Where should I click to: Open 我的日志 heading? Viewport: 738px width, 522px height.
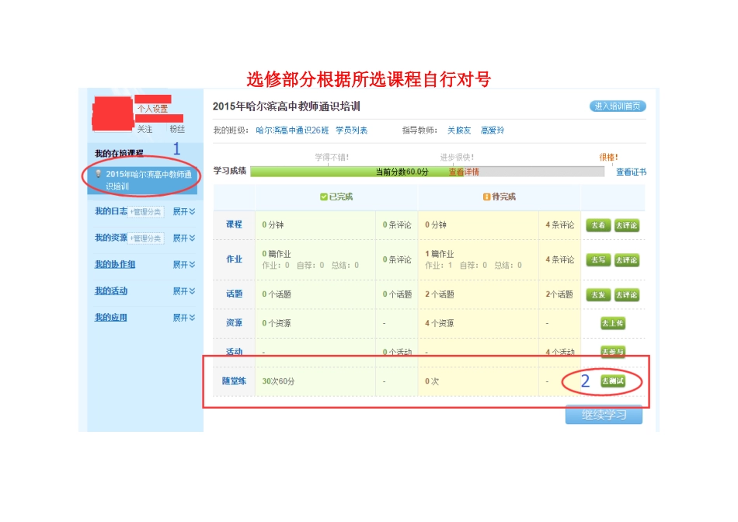pos(111,211)
